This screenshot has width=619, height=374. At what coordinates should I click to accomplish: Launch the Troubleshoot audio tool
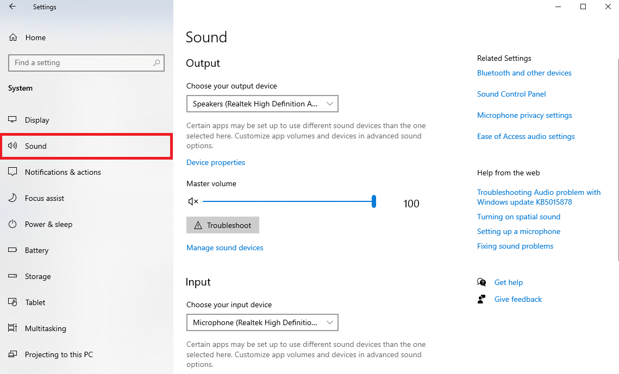(222, 225)
